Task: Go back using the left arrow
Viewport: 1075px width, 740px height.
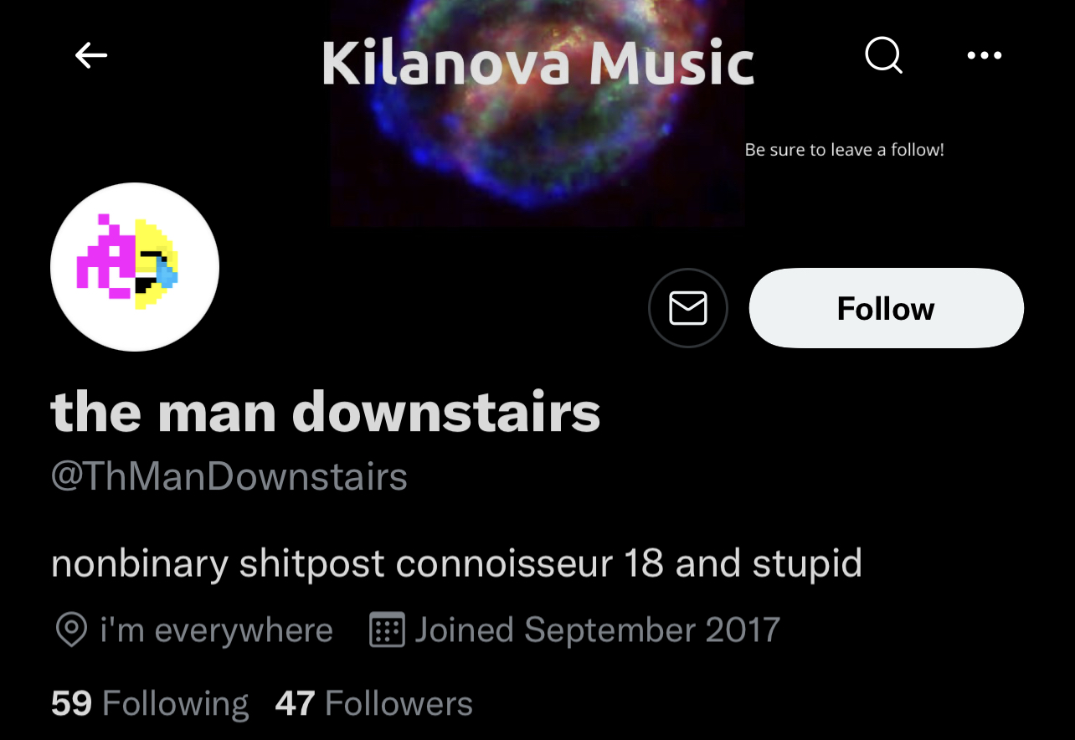Action: [x=91, y=55]
